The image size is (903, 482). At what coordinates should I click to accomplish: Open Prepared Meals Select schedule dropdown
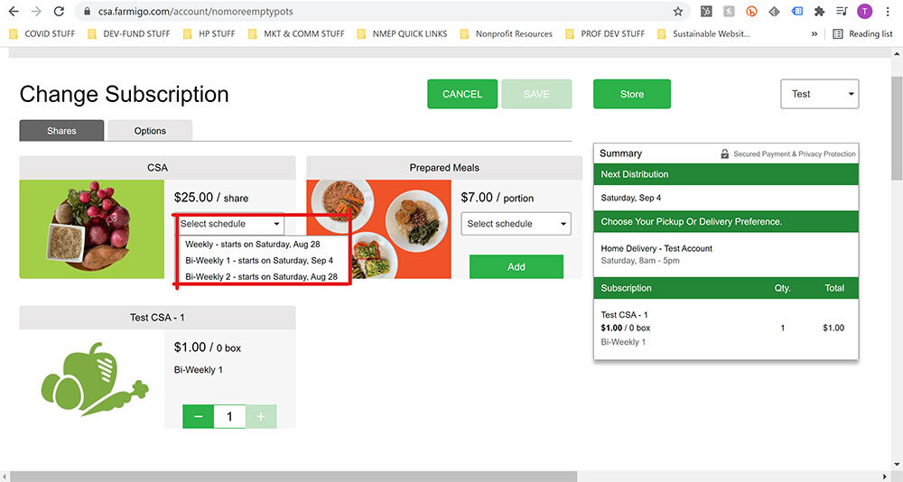[516, 224]
